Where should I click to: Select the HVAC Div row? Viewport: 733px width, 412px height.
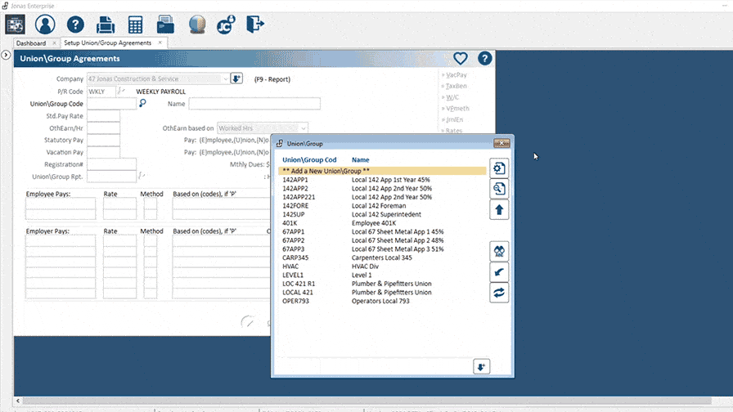coord(382,266)
